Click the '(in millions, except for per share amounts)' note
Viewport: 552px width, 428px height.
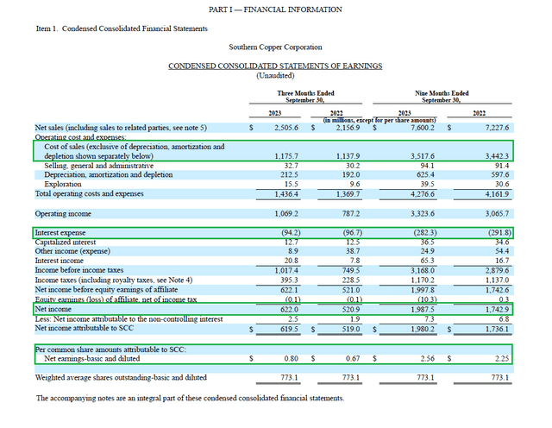(x=379, y=121)
